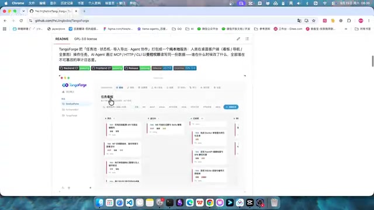Open the apps grid in bookmarks bar
The image size is (374, 210).
tap(5, 29)
